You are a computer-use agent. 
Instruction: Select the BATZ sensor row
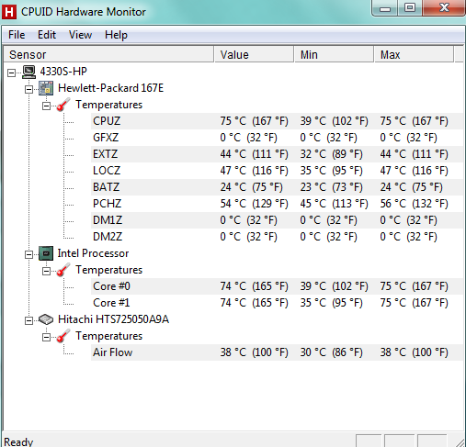pos(277,187)
